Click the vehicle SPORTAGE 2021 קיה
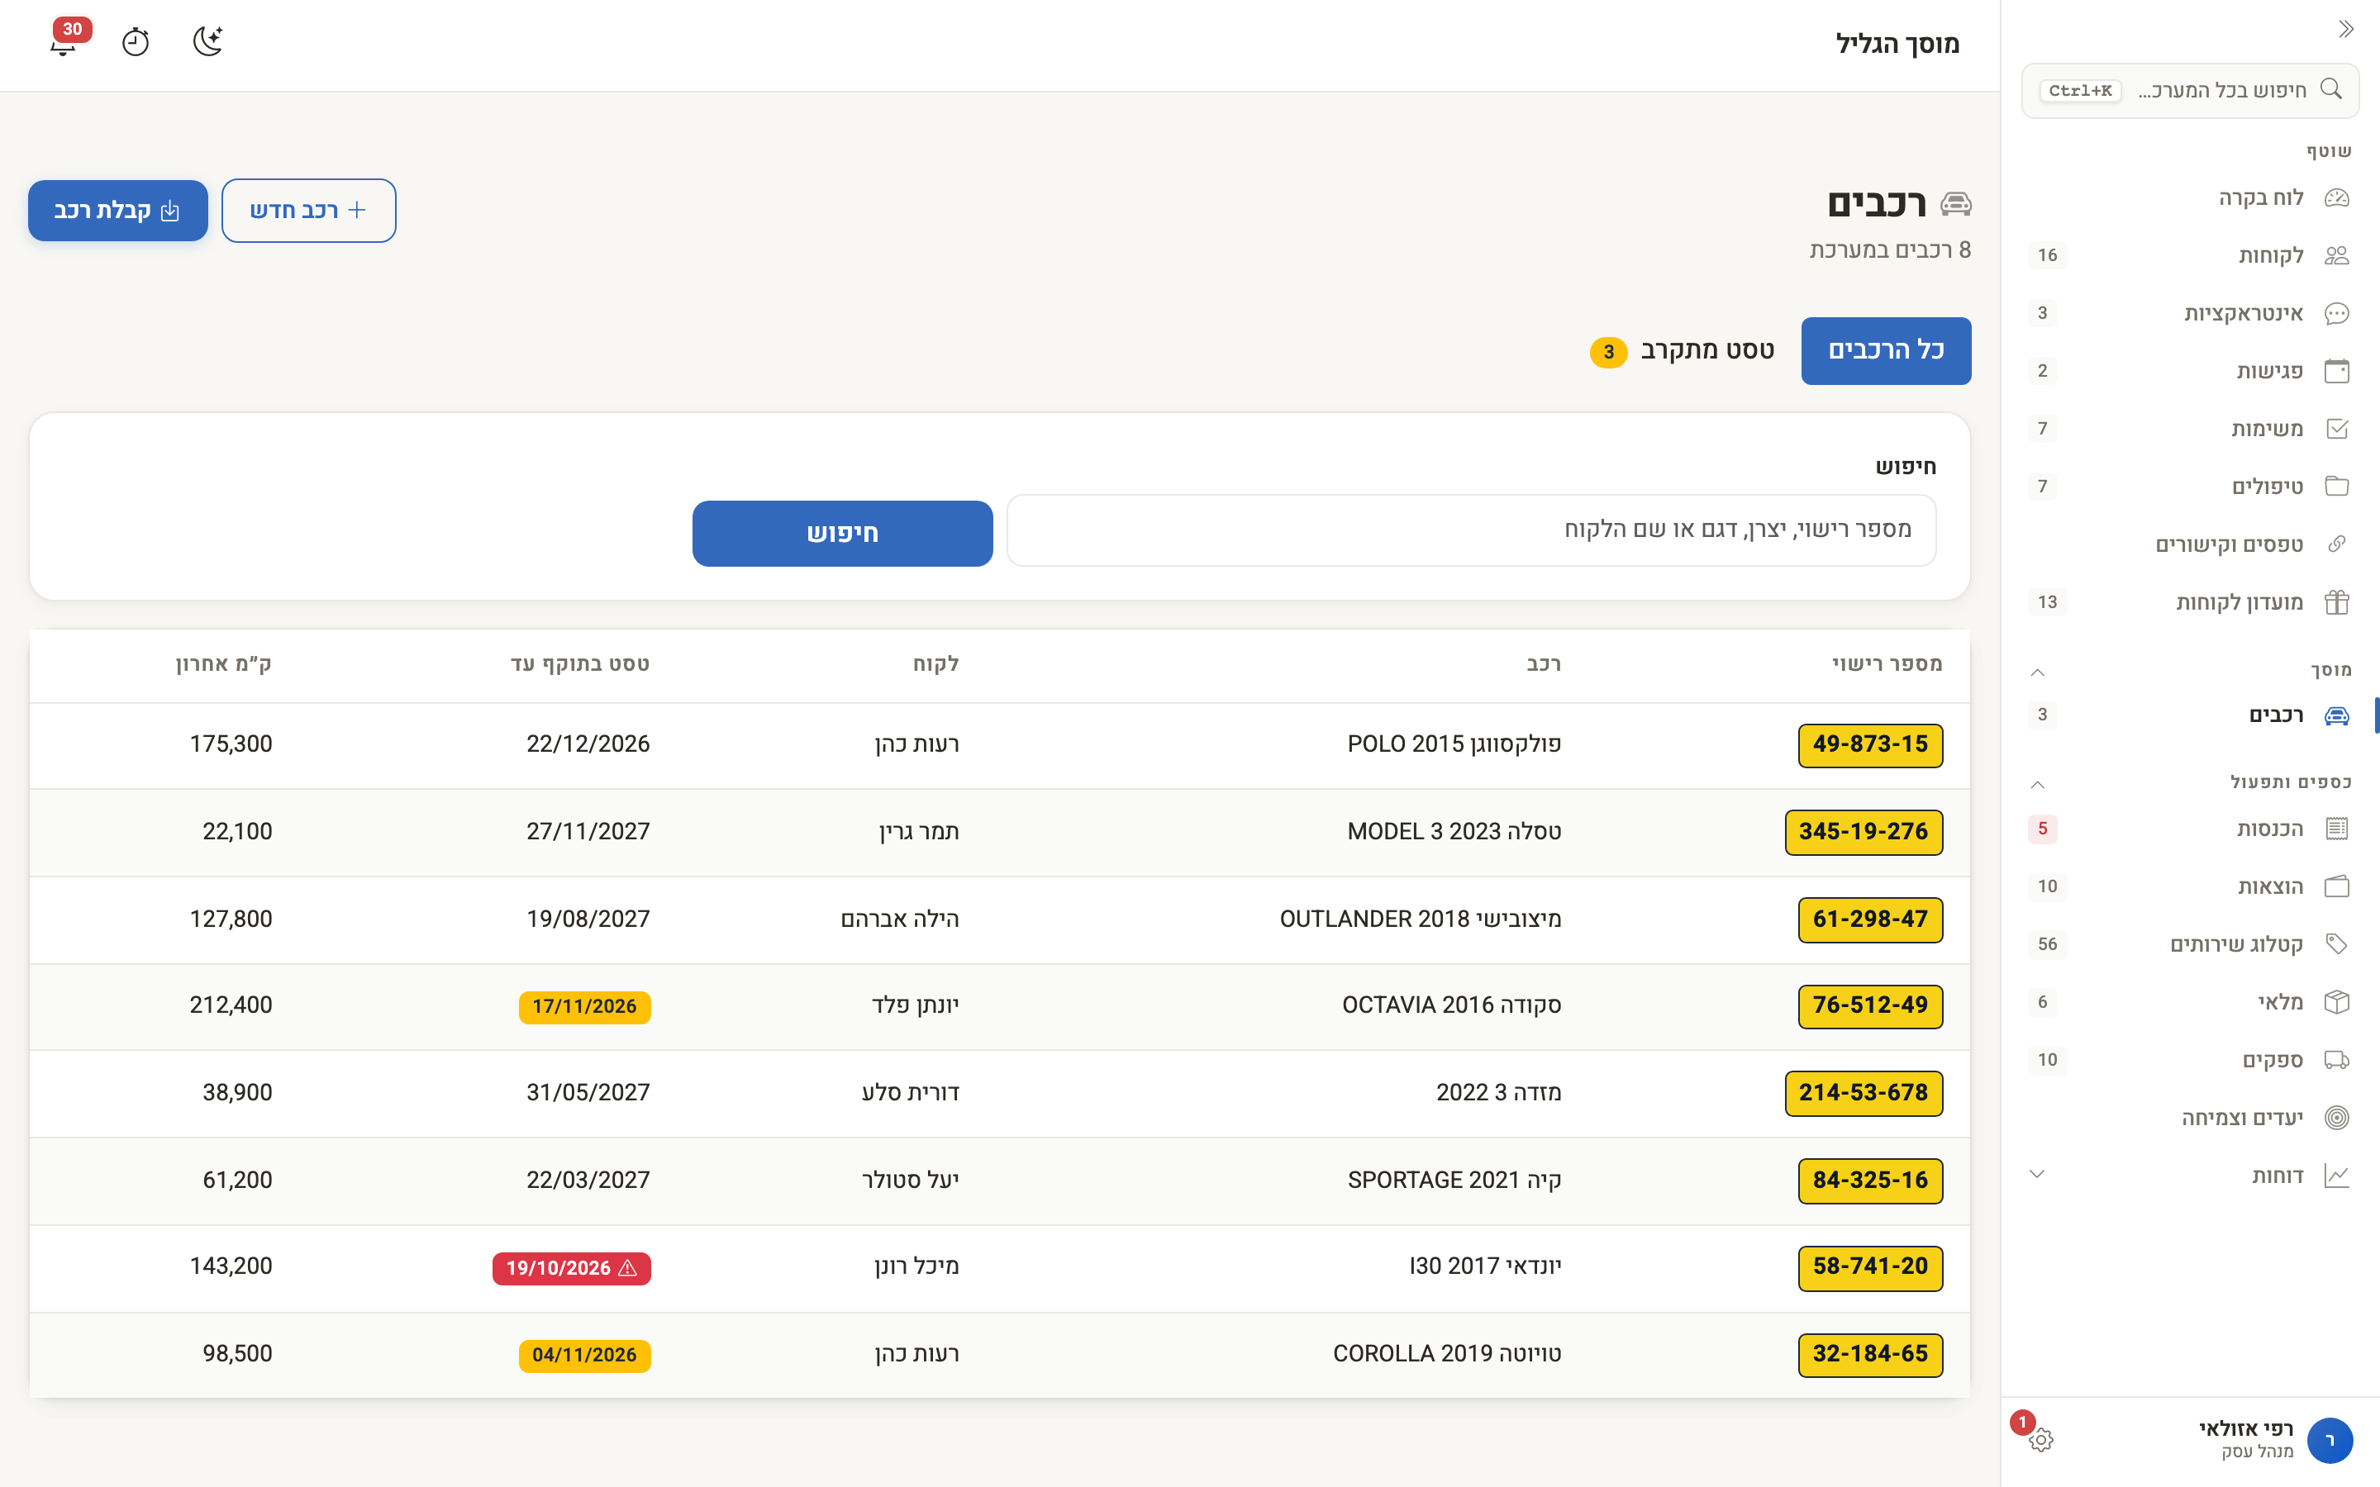Screen dimensions: 2380x1487 (x=1454, y=1179)
